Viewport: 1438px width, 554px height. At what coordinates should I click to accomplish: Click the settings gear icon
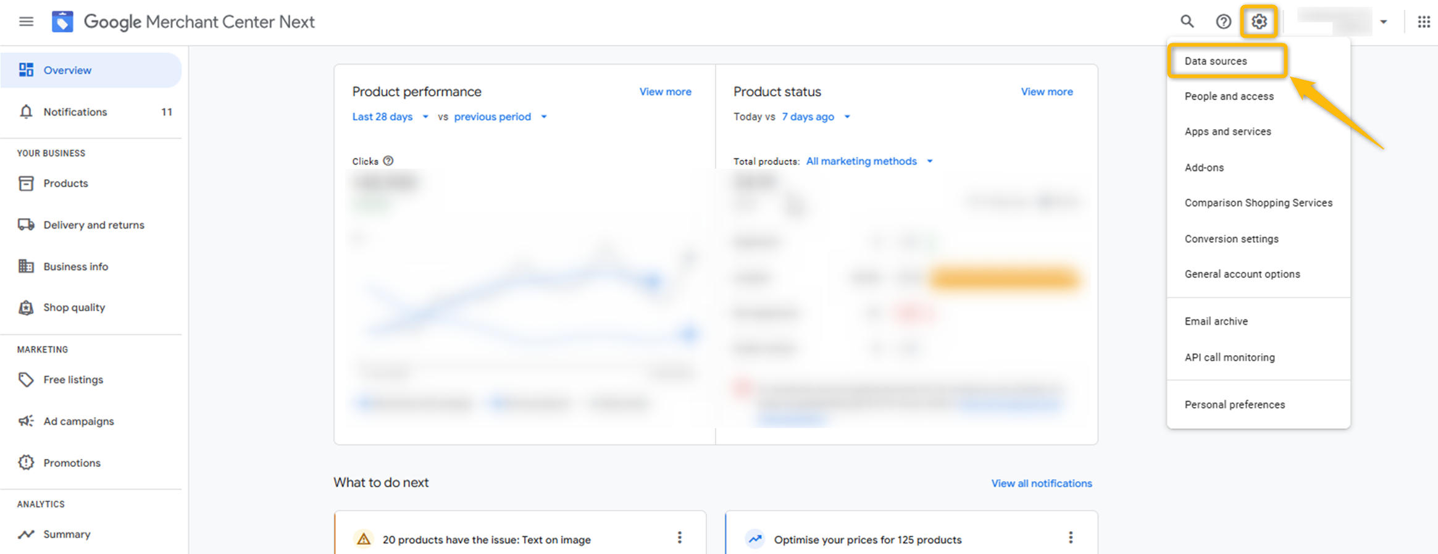pos(1259,22)
